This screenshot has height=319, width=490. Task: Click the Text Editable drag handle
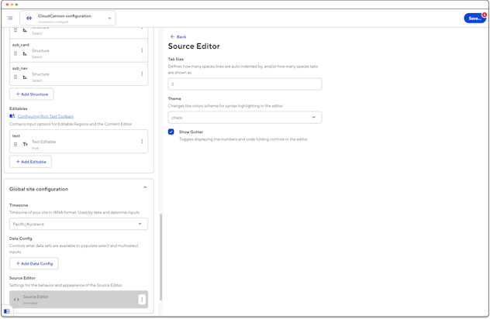pos(16,144)
